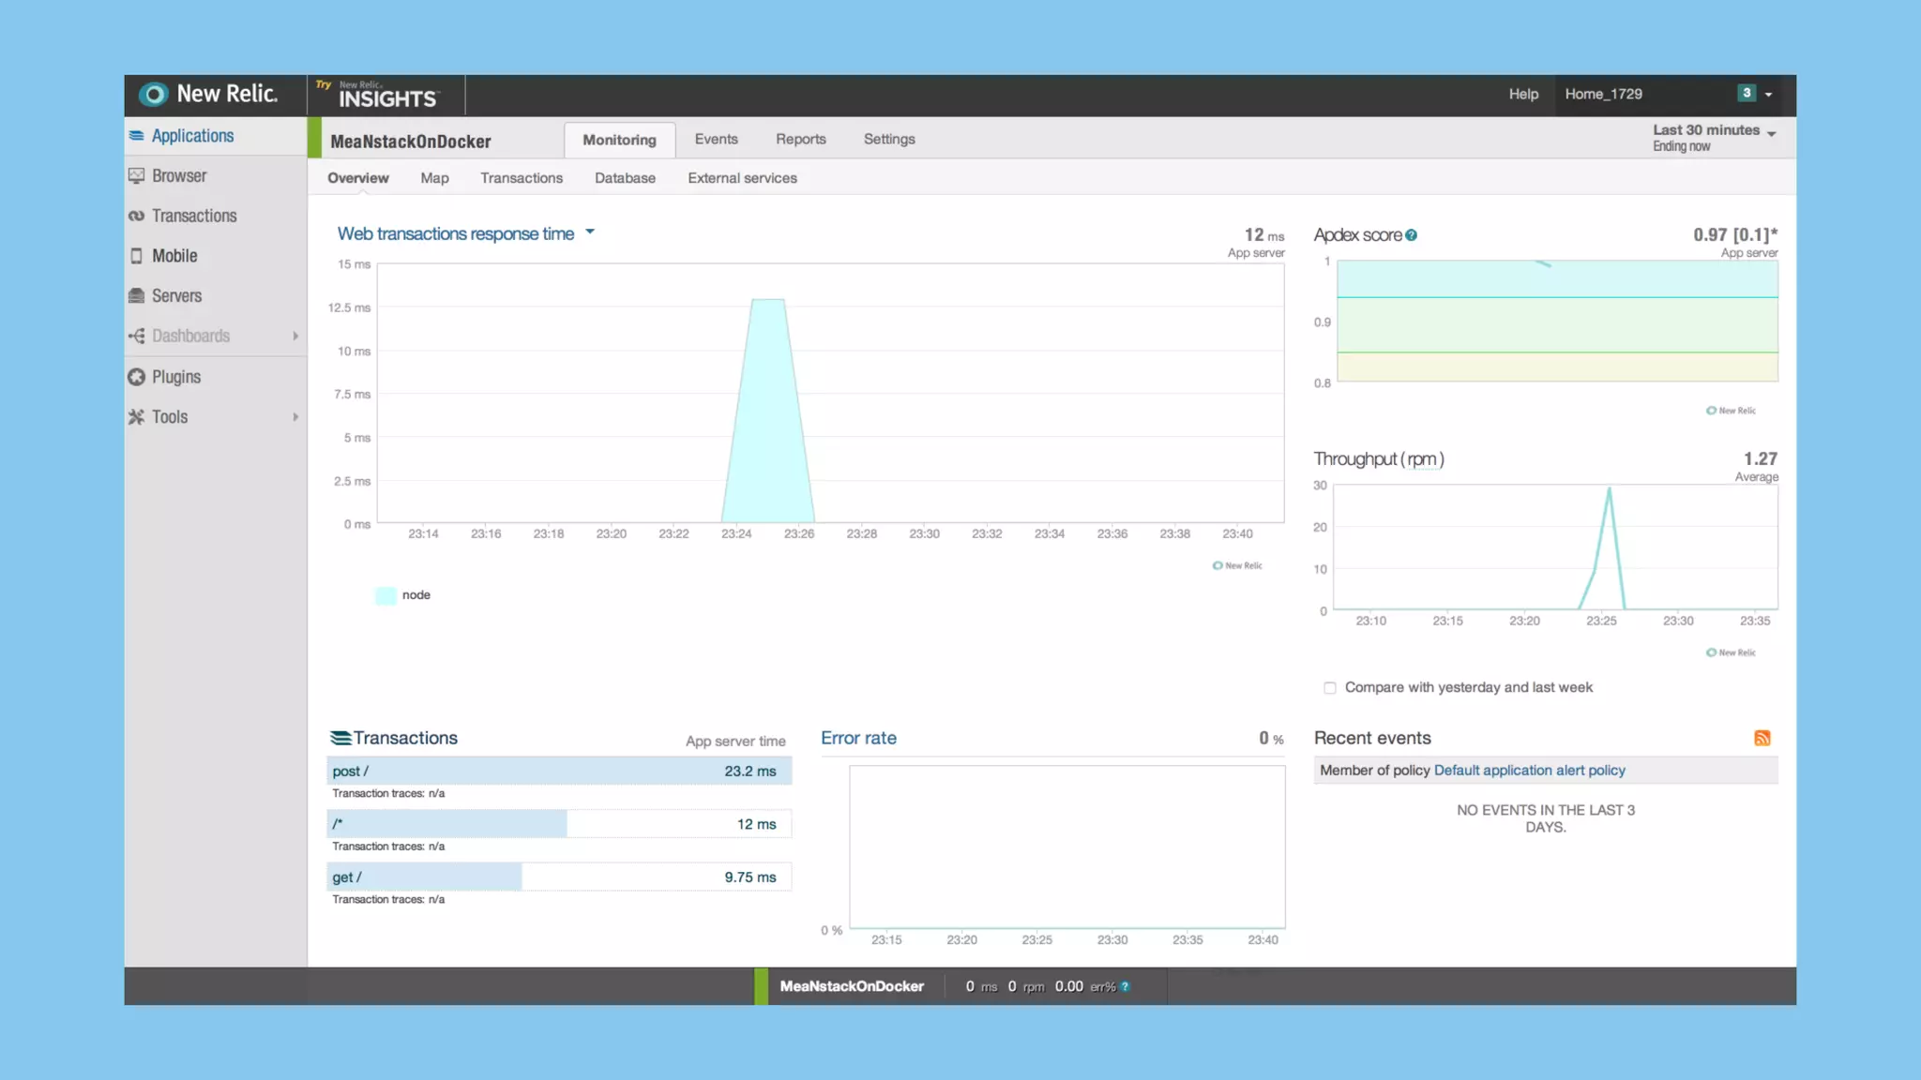Select the post / transaction row

click(559, 771)
